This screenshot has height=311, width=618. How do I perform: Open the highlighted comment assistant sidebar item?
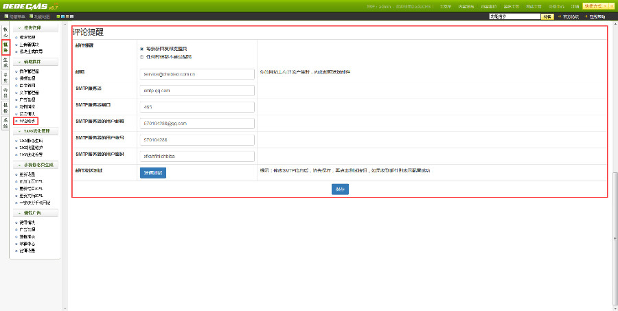point(27,121)
